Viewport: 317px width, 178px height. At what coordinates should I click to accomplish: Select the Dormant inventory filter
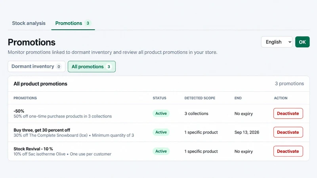pyautogui.click(x=36, y=66)
